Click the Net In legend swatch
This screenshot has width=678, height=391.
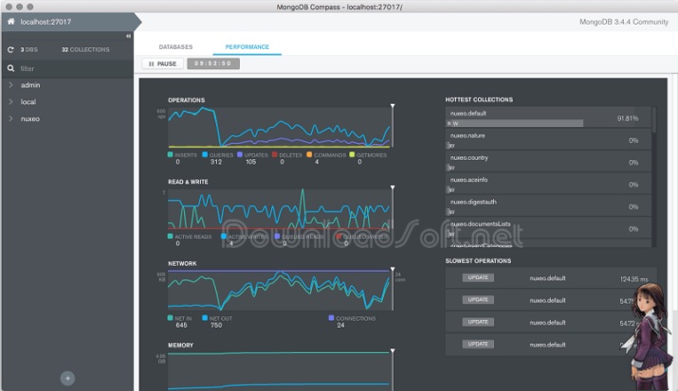pyautogui.click(x=171, y=318)
